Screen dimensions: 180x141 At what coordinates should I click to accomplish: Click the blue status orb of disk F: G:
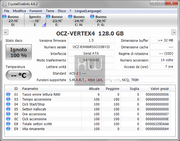92,16
